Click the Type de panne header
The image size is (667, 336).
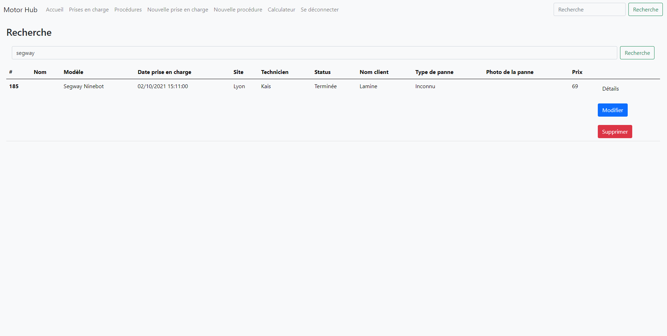click(x=434, y=72)
